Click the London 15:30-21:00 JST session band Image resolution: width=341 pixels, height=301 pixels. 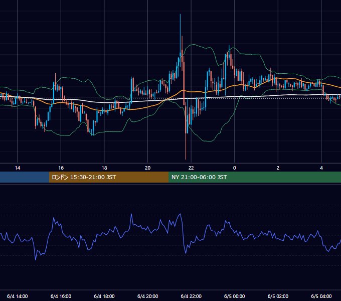(109, 177)
